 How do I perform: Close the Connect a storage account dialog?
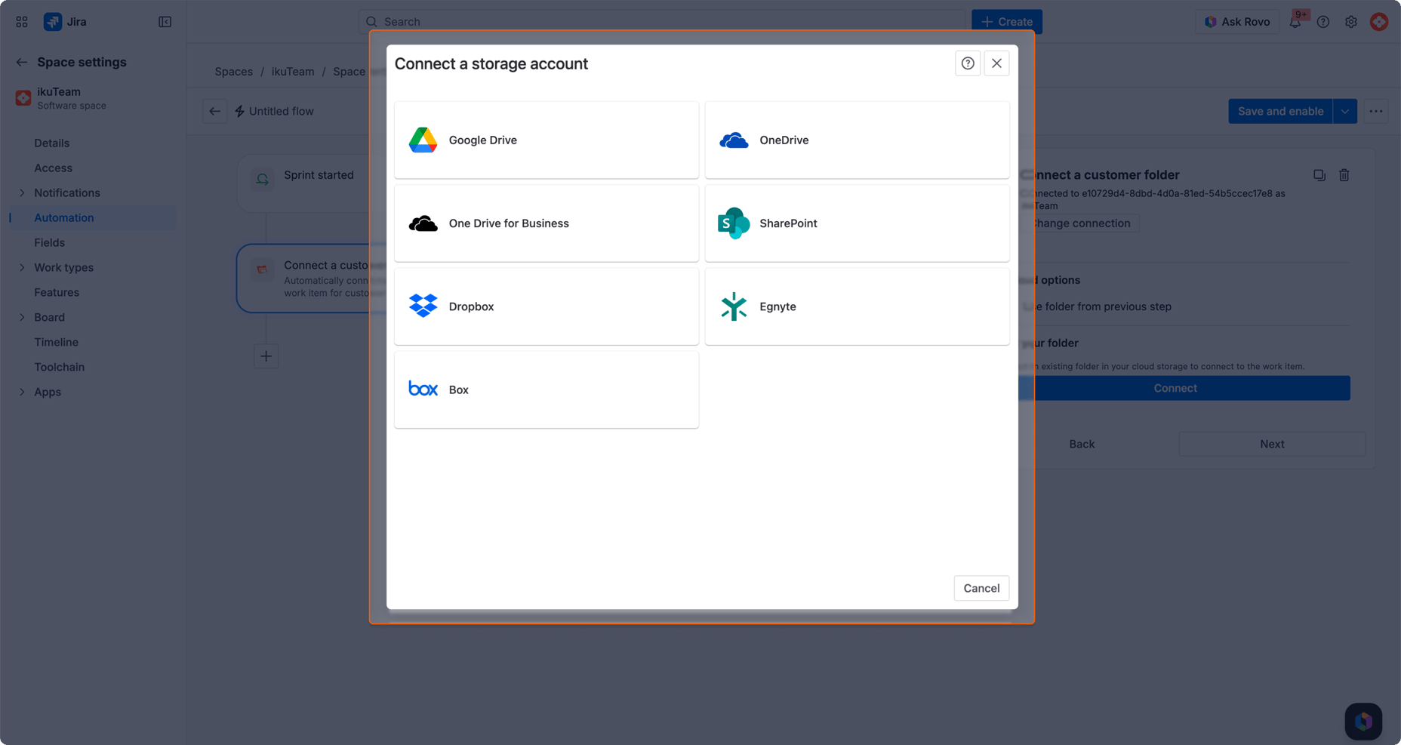coord(997,63)
